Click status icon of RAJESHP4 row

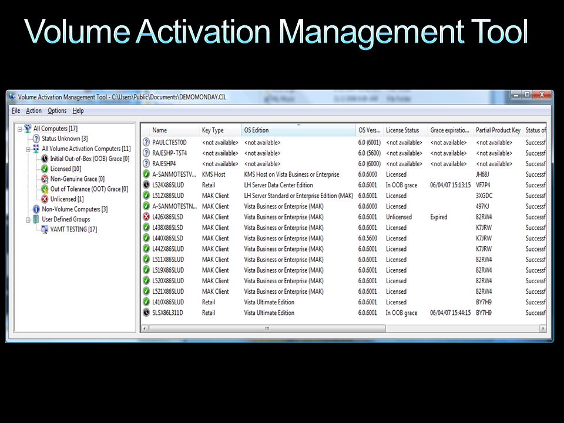click(146, 164)
